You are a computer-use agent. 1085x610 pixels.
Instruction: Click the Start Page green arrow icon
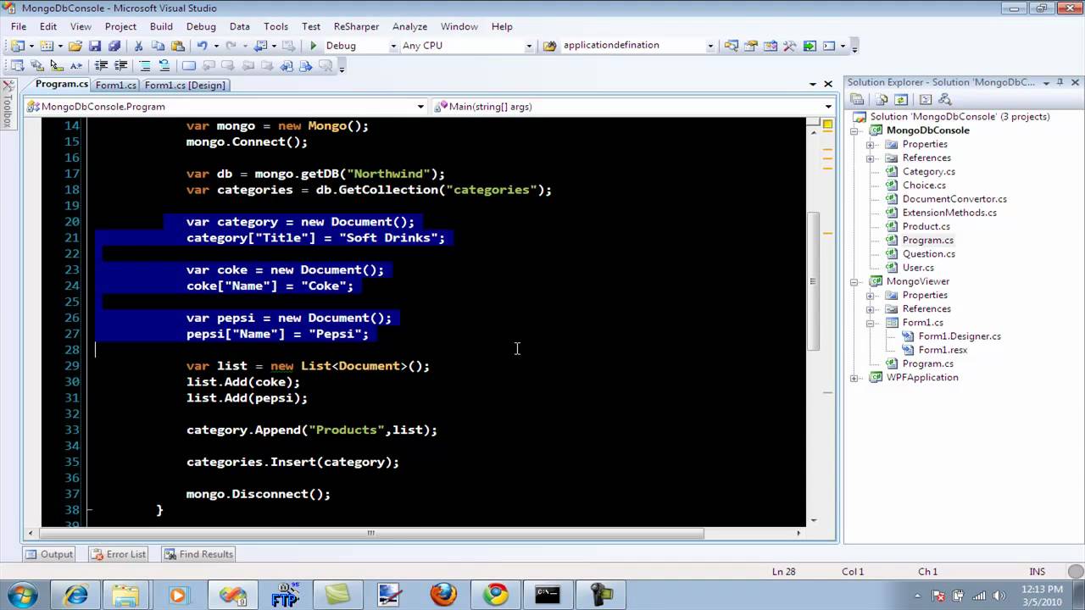(x=810, y=46)
